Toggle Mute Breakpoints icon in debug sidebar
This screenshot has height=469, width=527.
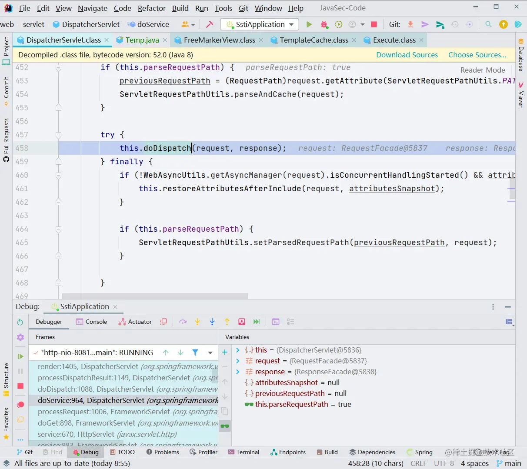pos(20,419)
